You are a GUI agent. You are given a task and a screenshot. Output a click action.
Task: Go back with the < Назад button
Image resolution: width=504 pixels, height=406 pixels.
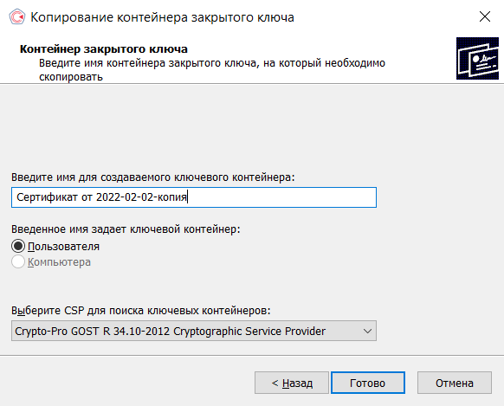tap(292, 383)
